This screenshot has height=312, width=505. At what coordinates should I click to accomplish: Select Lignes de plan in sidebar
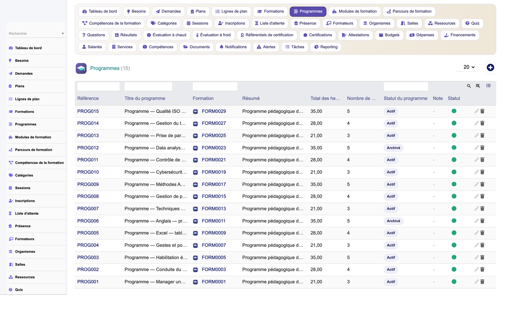36,99
